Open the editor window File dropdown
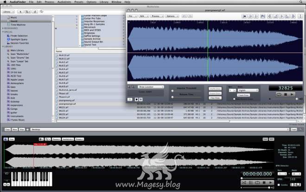306x192 pixels. 133,16
